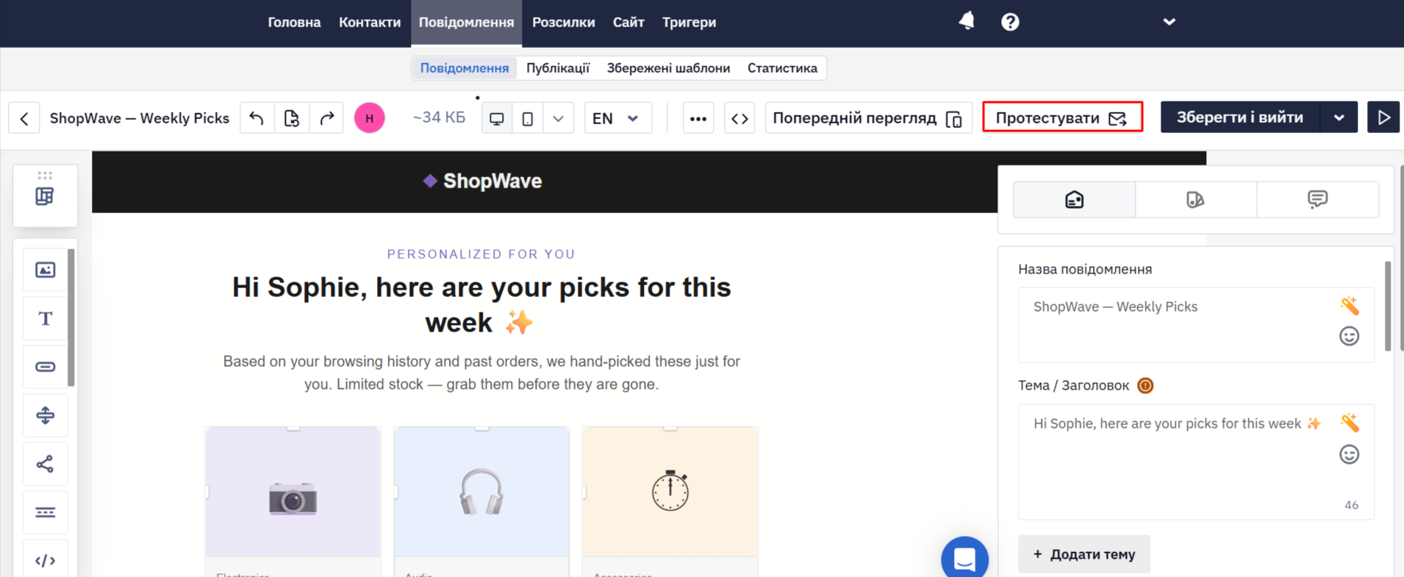Open AI wand for message name
Viewport: 1404px width, 577px height.
coord(1350,305)
